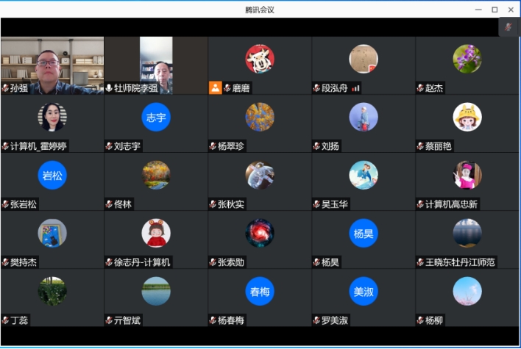Maximize the Tencent Meeting window
The width and height of the screenshot is (521, 349).
pos(494,9)
